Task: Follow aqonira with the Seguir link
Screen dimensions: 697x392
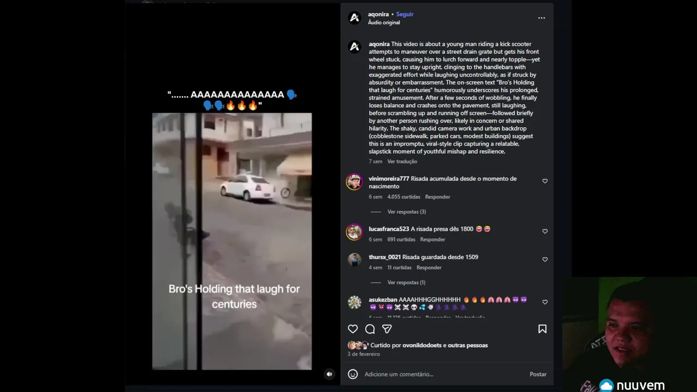Action: point(405,14)
